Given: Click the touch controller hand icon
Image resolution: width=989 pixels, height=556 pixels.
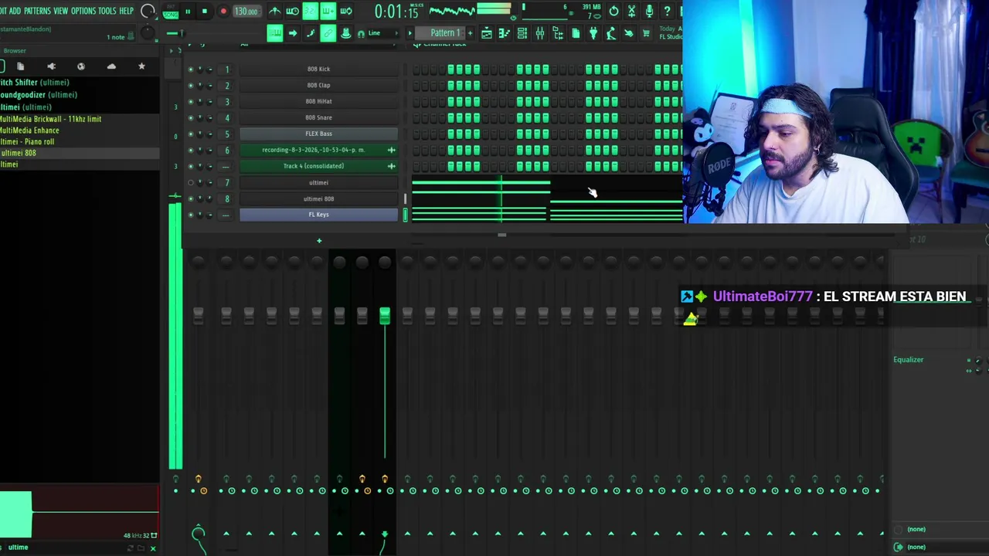Looking at the screenshot, I should coord(629,32).
